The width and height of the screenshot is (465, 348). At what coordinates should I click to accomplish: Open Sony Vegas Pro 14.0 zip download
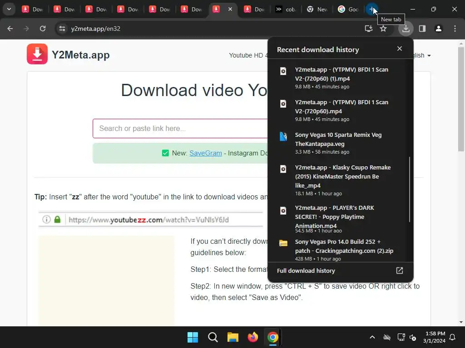tap(340, 249)
